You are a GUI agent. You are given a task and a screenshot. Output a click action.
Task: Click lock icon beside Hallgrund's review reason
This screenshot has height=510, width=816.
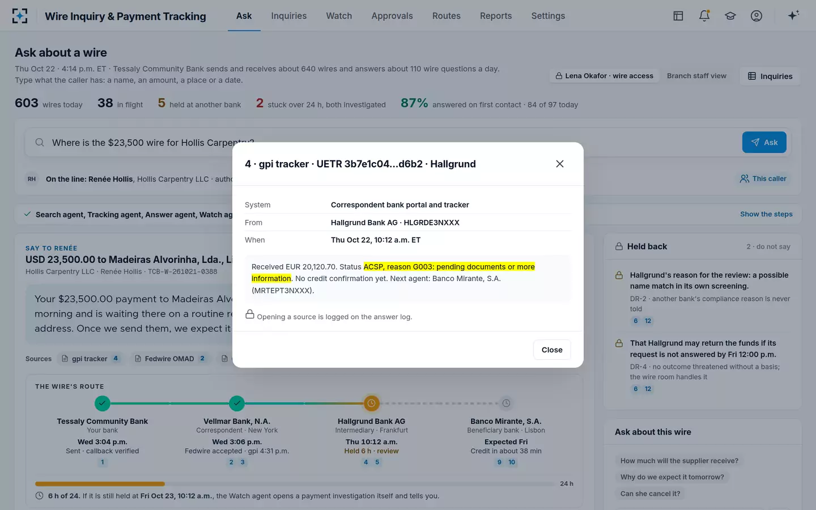(x=619, y=275)
